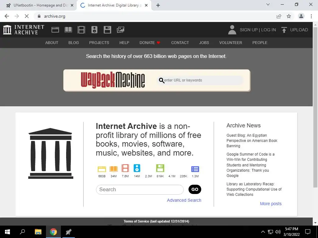Open the DONATE menu item
This screenshot has width=318, height=238.
[150, 43]
